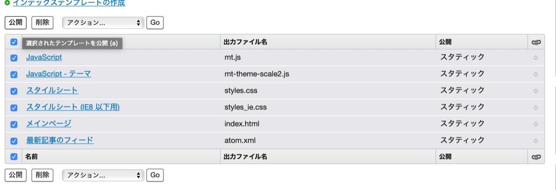Open the スタイルシート (IE8 以下用) template link
556x190 pixels.
coord(73,107)
